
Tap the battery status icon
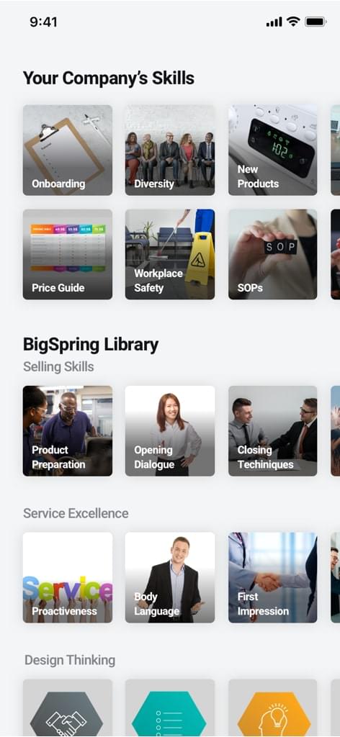pyautogui.click(x=315, y=22)
